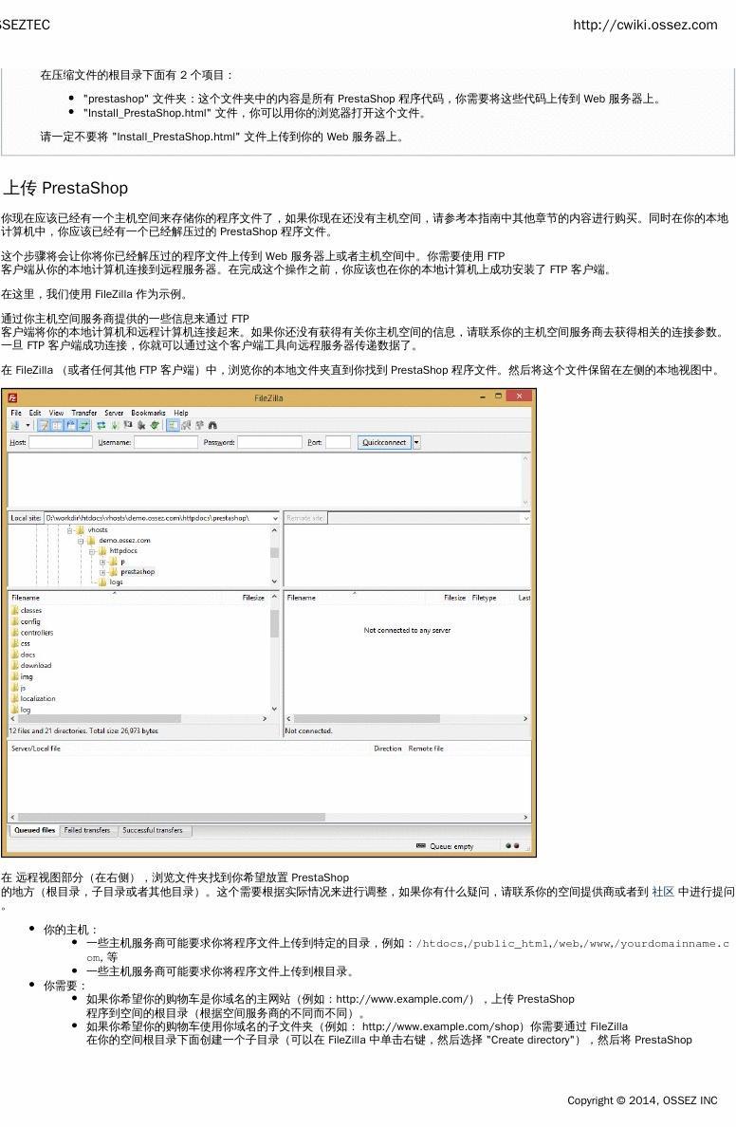
Task: Open the Transfer menu
Action: click(x=83, y=413)
